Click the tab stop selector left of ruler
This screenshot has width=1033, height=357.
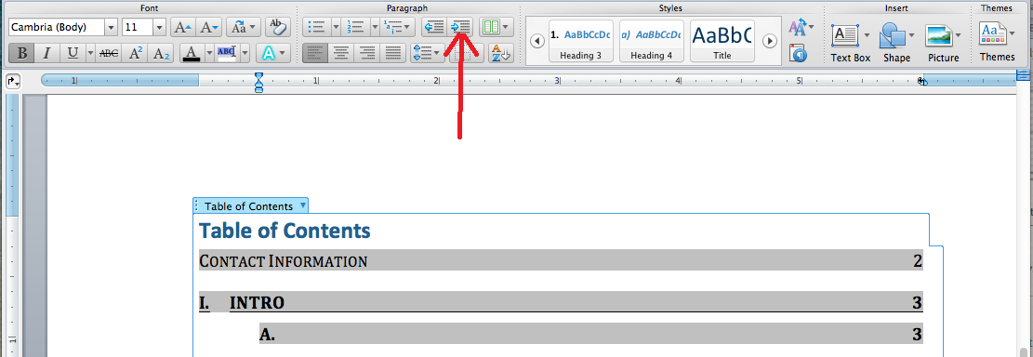point(13,81)
